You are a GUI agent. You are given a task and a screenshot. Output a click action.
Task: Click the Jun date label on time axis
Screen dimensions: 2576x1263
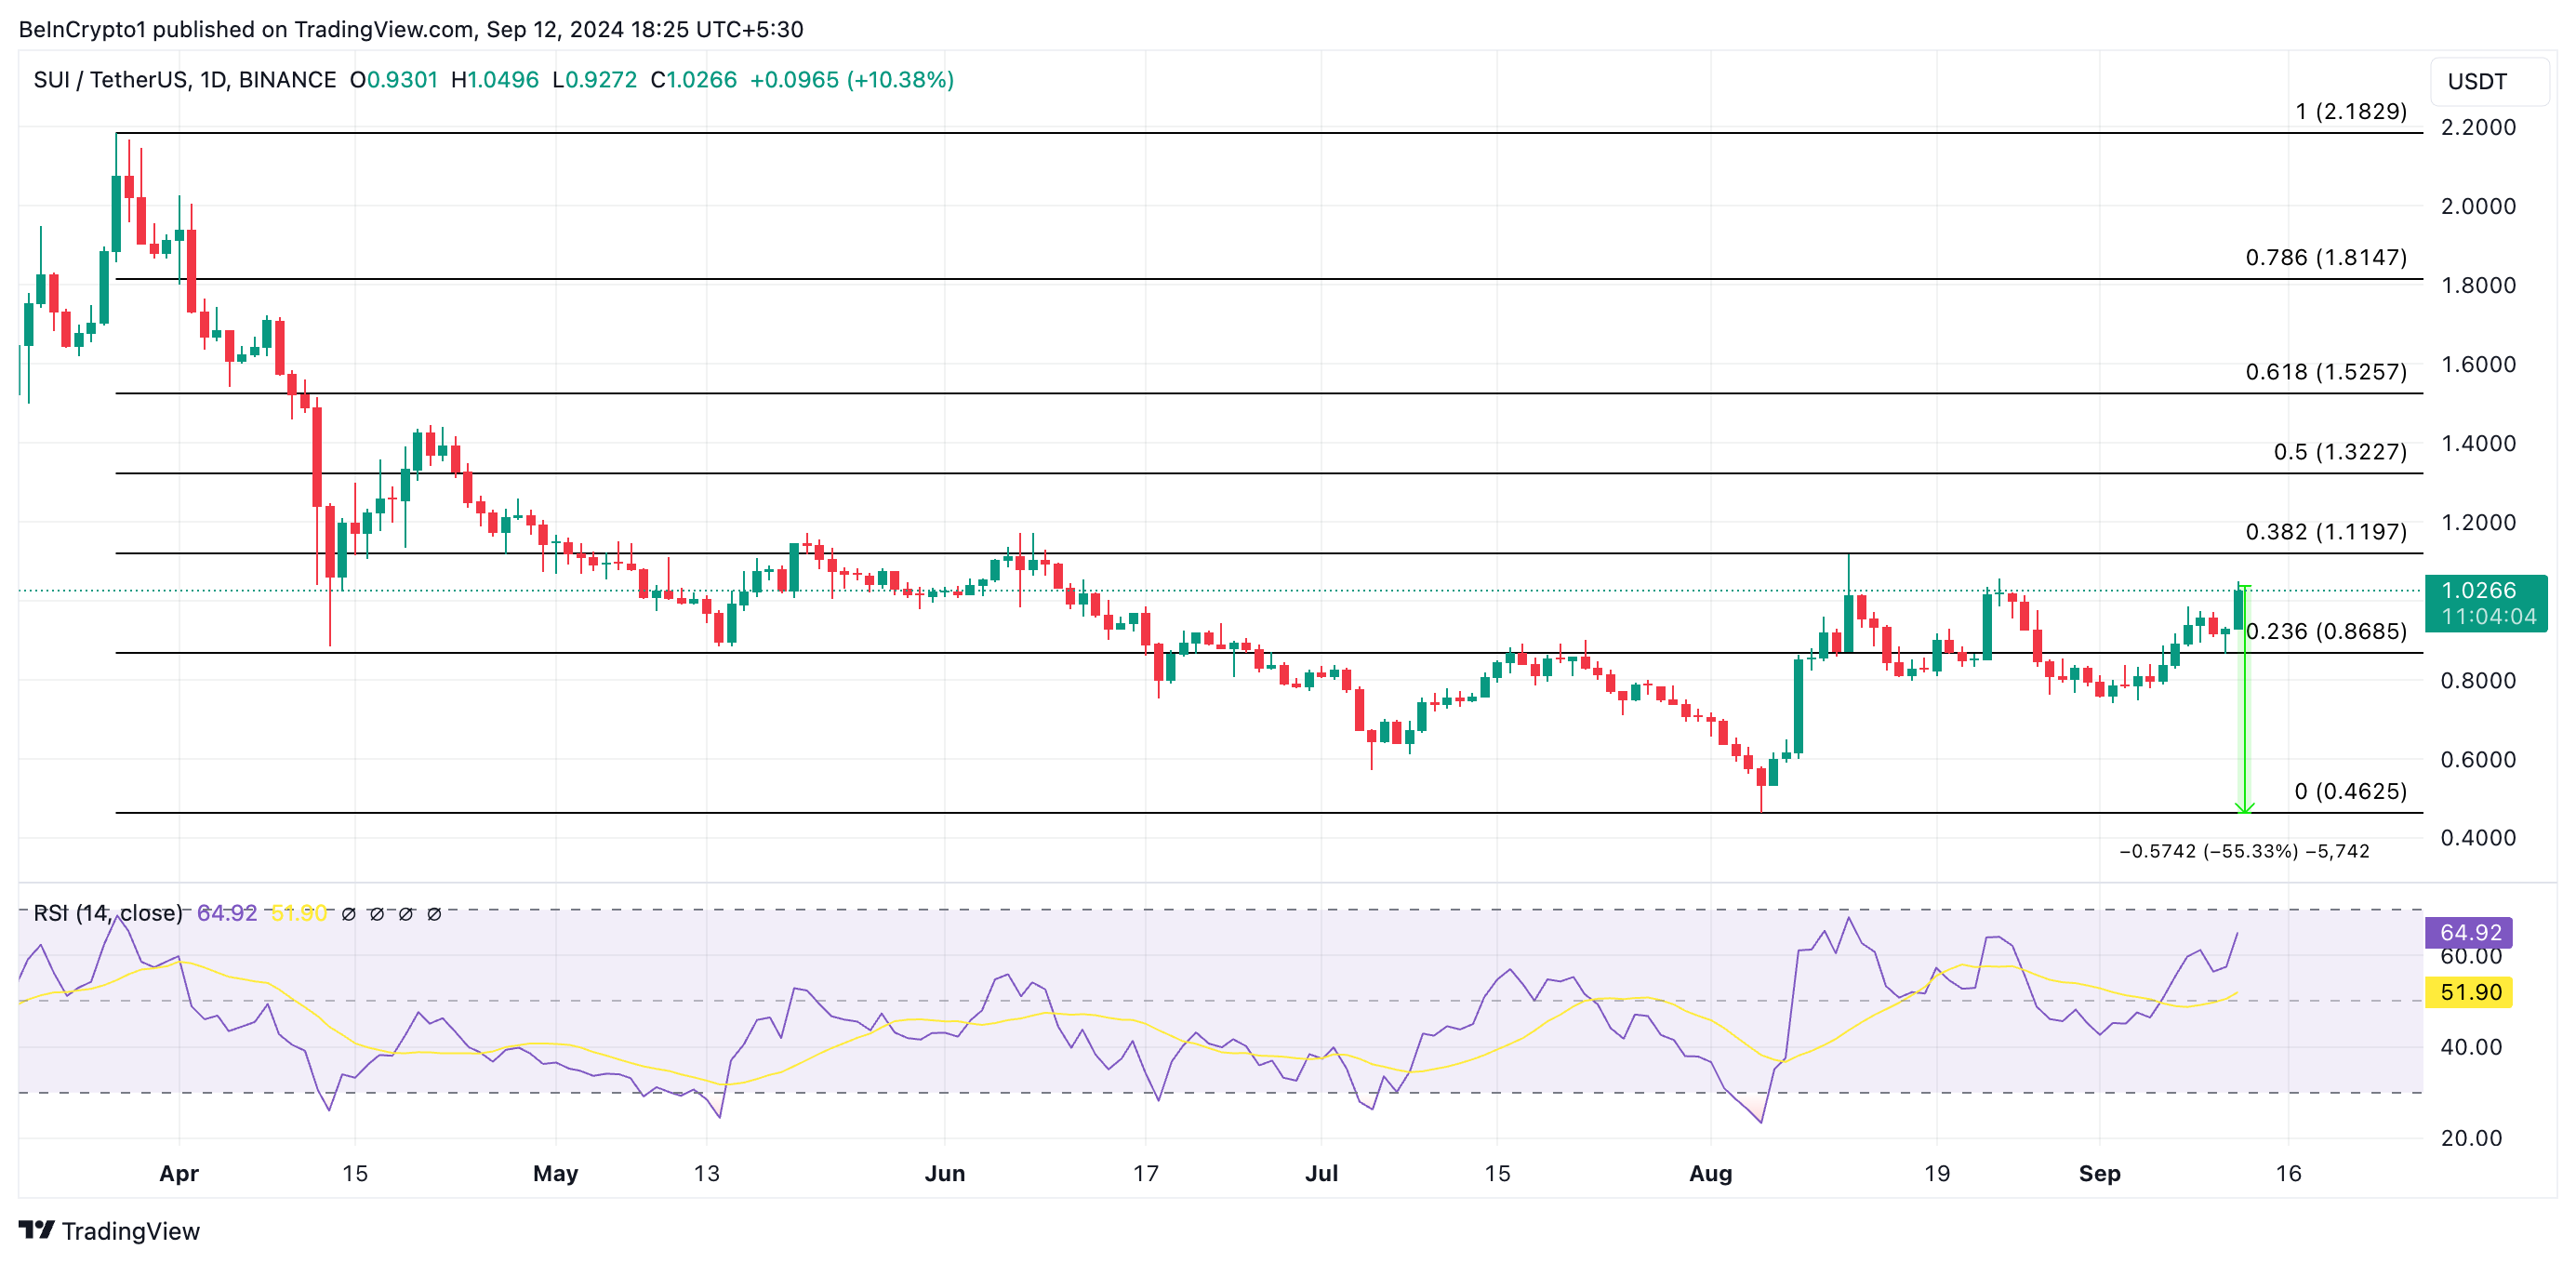[x=944, y=1173]
